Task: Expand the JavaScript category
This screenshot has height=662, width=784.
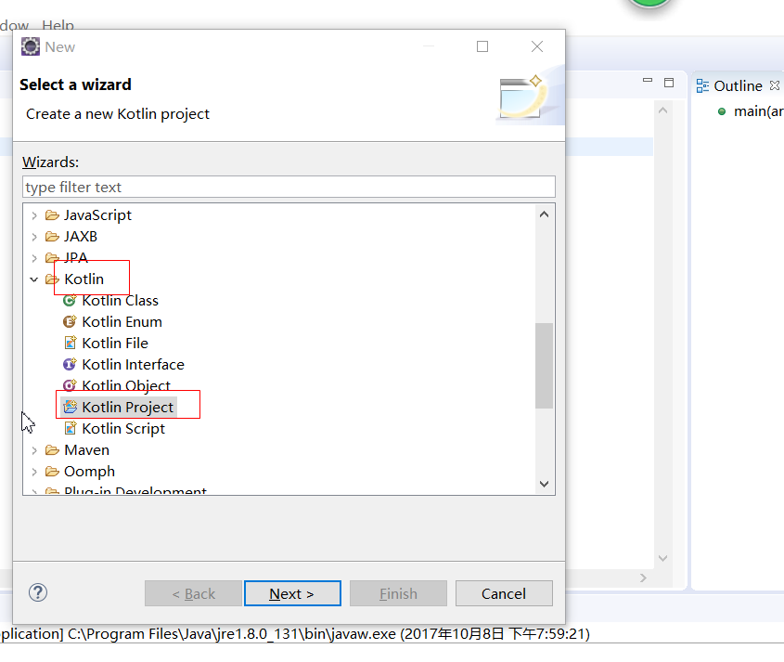Action: coord(34,215)
